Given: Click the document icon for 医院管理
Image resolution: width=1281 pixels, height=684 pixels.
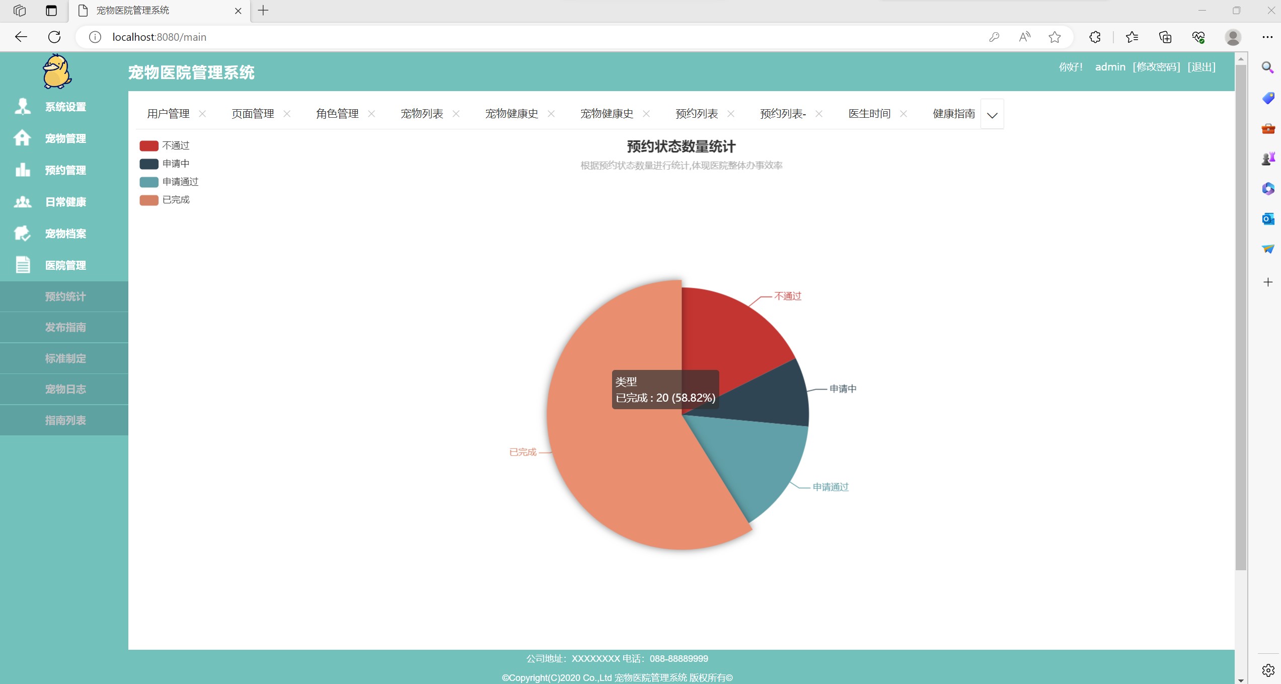Looking at the screenshot, I should point(23,265).
